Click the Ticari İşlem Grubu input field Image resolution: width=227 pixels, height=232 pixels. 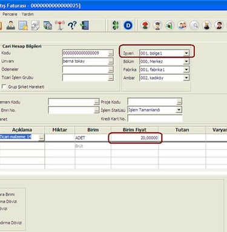click(x=88, y=78)
